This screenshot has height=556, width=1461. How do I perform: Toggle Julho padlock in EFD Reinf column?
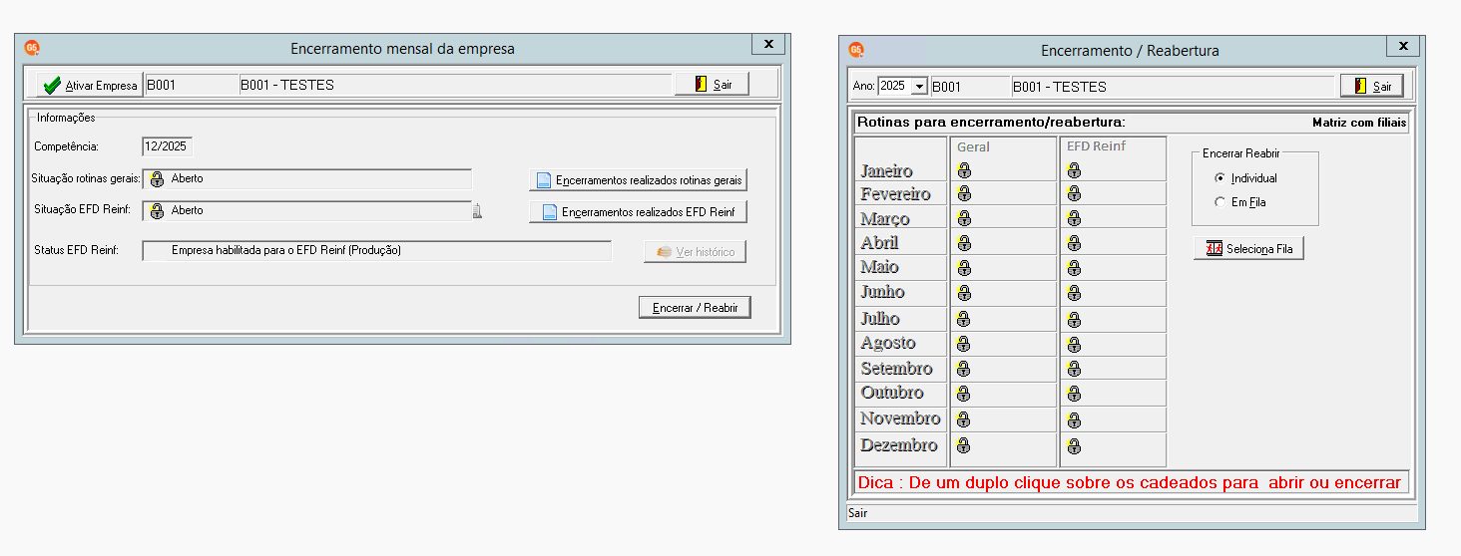point(1074,319)
